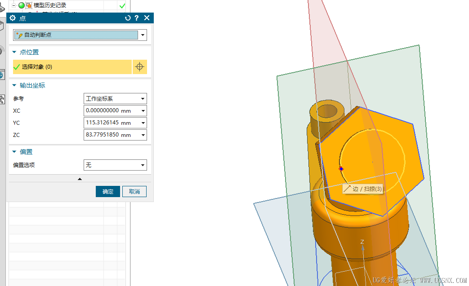The image size is (469, 286).
Task: Open the ZC field options arrow
Action: point(143,135)
